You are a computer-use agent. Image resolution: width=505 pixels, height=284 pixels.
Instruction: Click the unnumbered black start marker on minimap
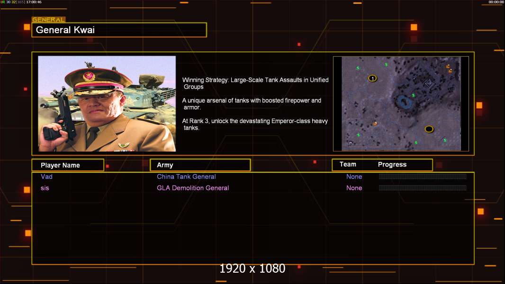(x=429, y=129)
